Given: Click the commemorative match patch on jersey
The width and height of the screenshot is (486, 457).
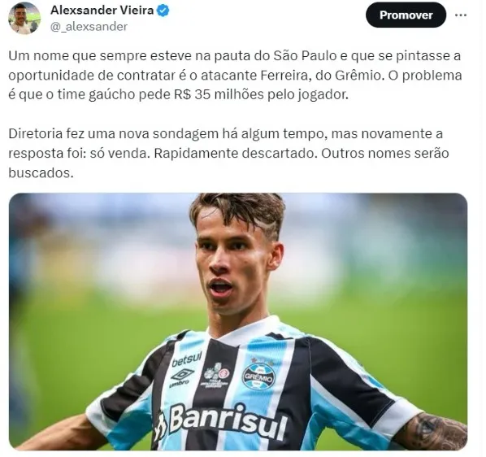Looking at the screenshot, I should pyautogui.click(x=217, y=375).
